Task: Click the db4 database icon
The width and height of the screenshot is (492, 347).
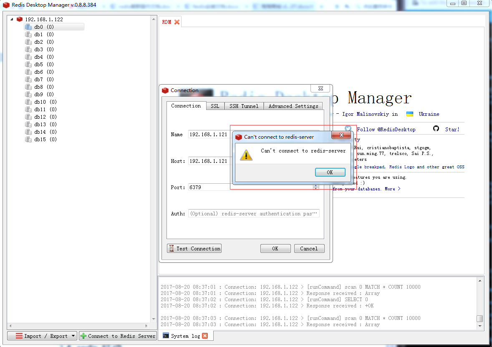Action: tap(28, 57)
